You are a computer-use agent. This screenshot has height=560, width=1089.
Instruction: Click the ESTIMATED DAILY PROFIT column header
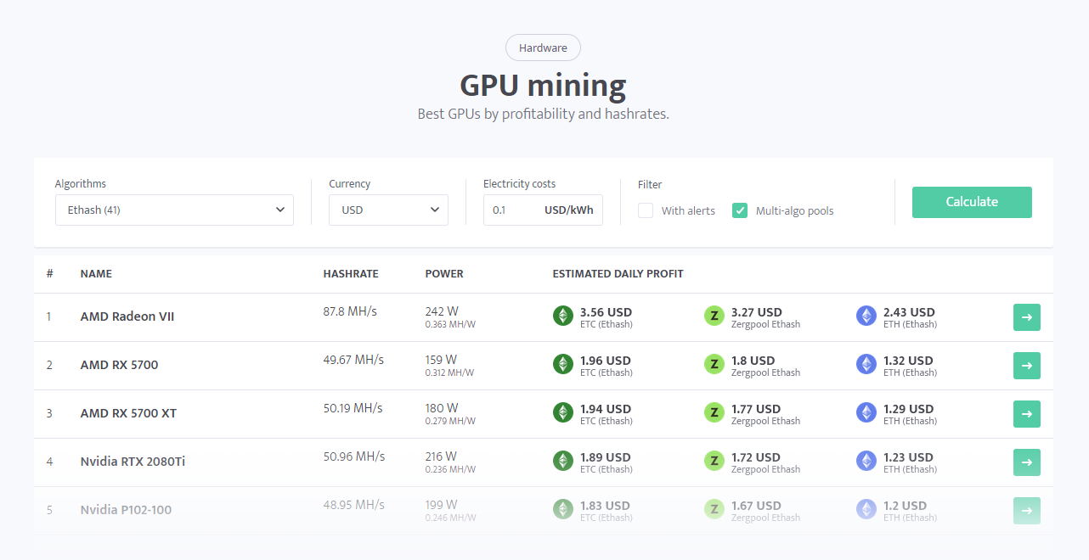coord(618,274)
